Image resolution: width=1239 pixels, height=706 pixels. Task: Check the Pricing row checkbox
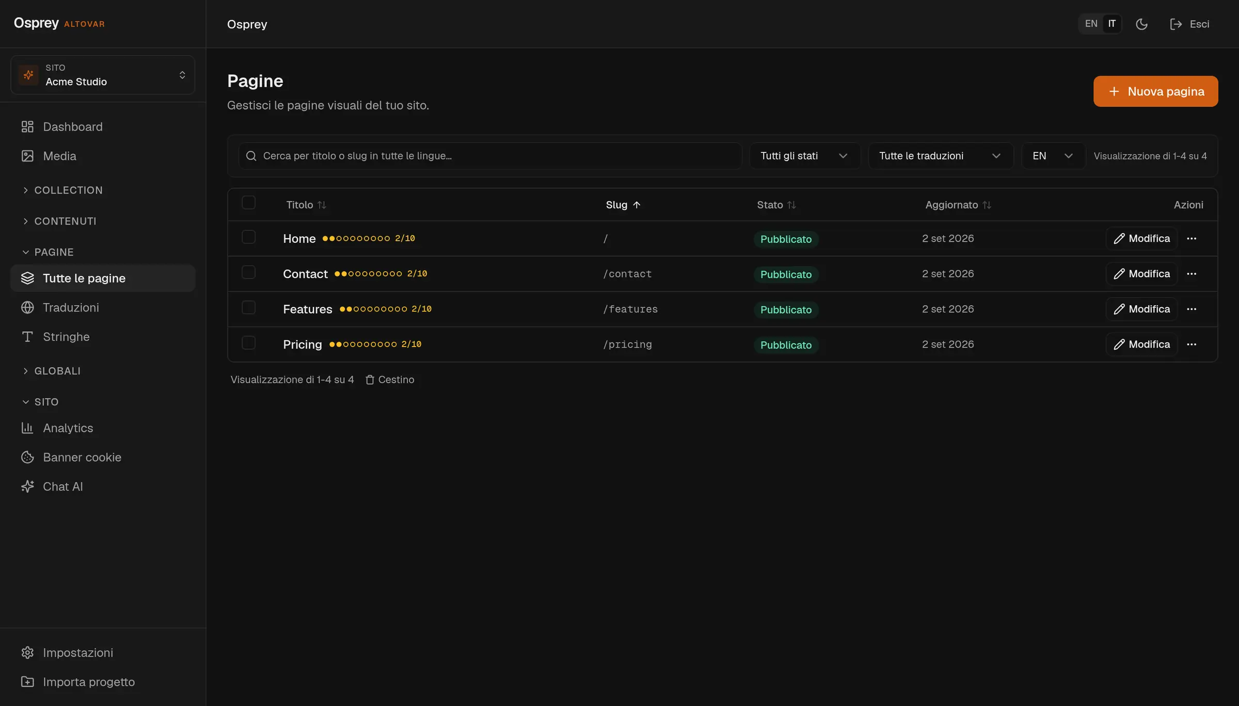[x=248, y=342]
